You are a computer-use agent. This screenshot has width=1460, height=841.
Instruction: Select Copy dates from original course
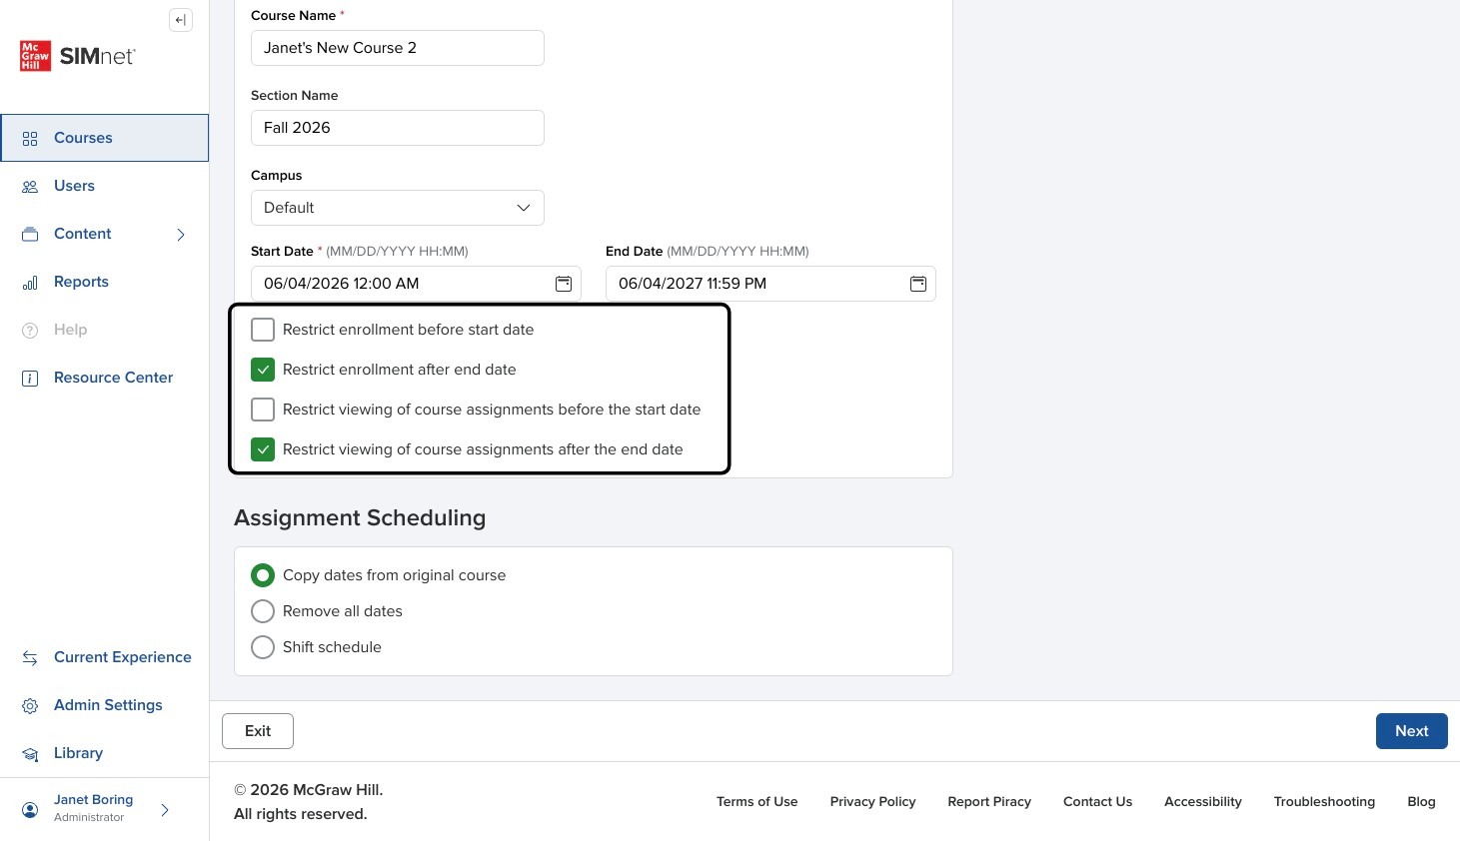tap(263, 575)
